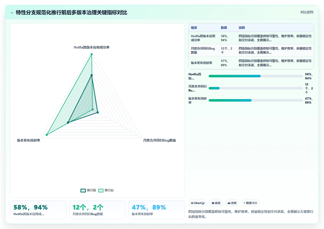Screen dimensions: 324x229
Task: Click table cell Hotfix跨版本应用成功率
Action: pos(203,38)
